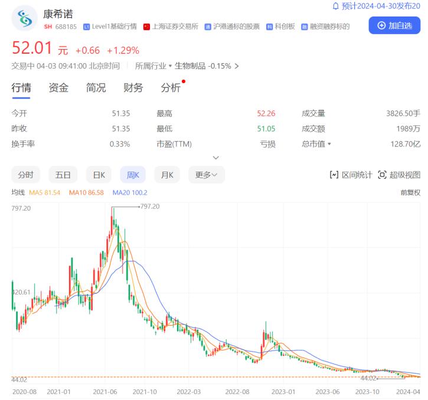Click the MA5 81.54 indicator
Image resolution: width=428 pixels, height=400 pixels.
pyautogui.click(x=44, y=193)
